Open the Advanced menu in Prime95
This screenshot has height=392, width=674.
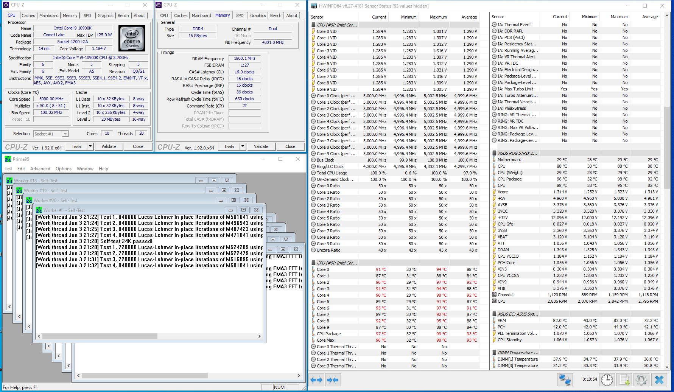[40, 169]
